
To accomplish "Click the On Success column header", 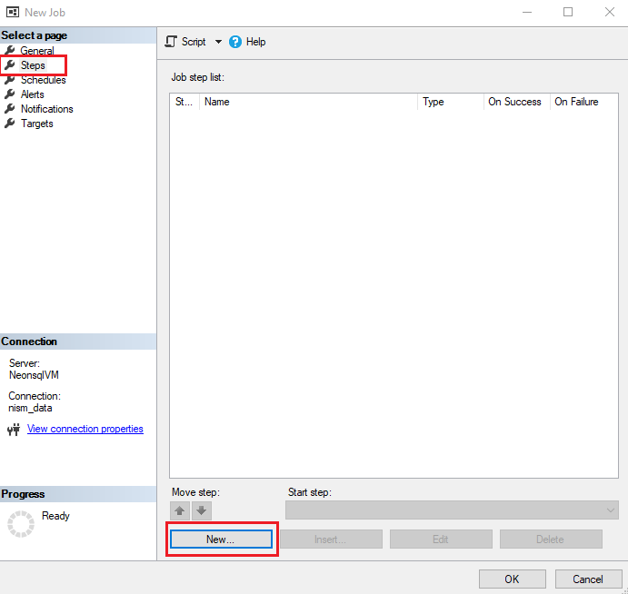I will 516,102.
